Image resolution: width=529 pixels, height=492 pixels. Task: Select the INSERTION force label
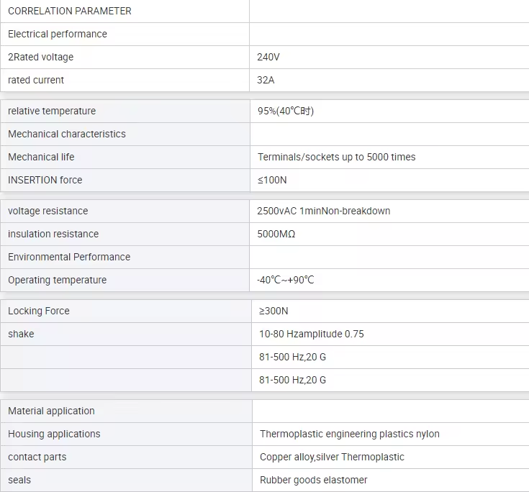[x=45, y=181]
